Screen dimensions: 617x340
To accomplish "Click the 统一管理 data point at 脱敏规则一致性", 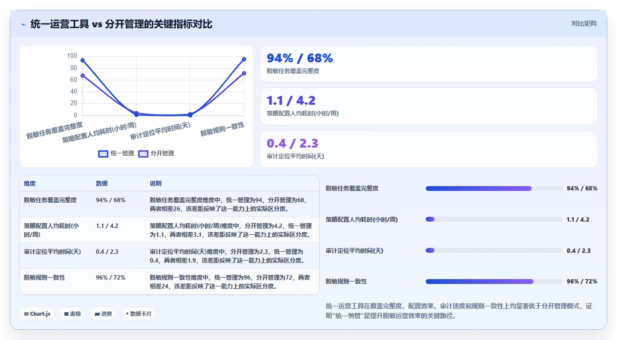I will (244, 59).
